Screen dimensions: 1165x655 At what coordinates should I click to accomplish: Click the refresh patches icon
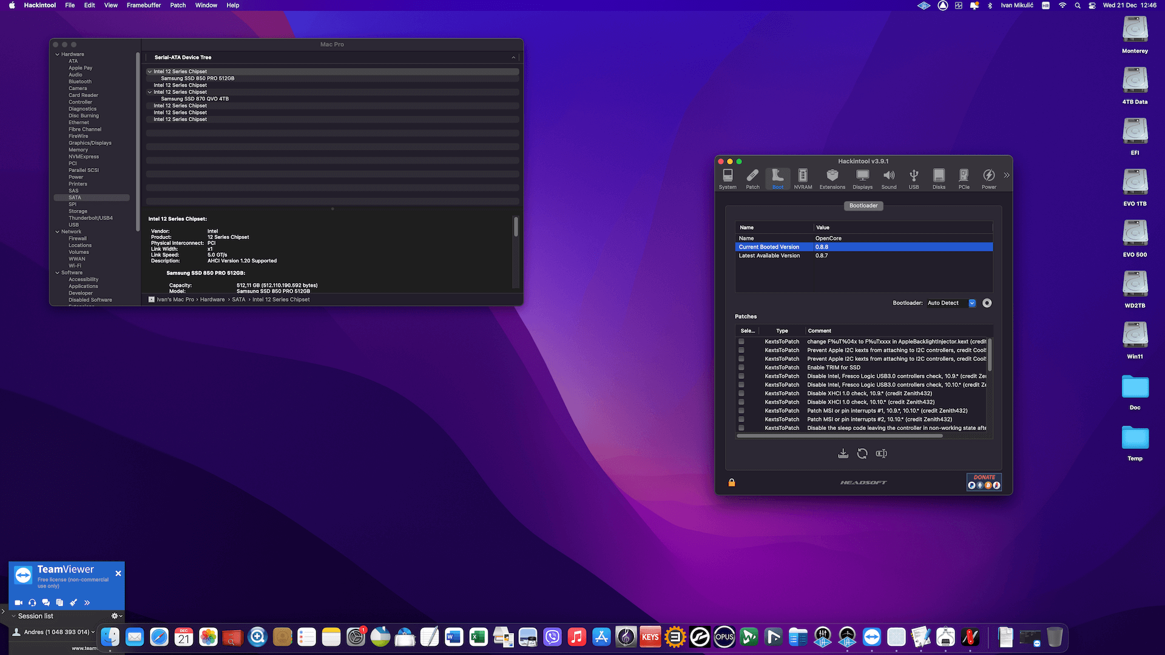coord(862,454)
